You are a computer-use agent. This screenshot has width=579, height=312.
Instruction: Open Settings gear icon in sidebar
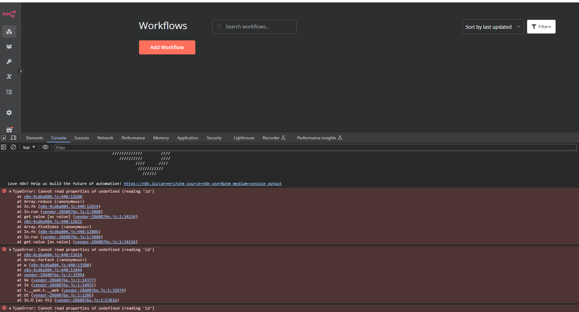[9, 113]
